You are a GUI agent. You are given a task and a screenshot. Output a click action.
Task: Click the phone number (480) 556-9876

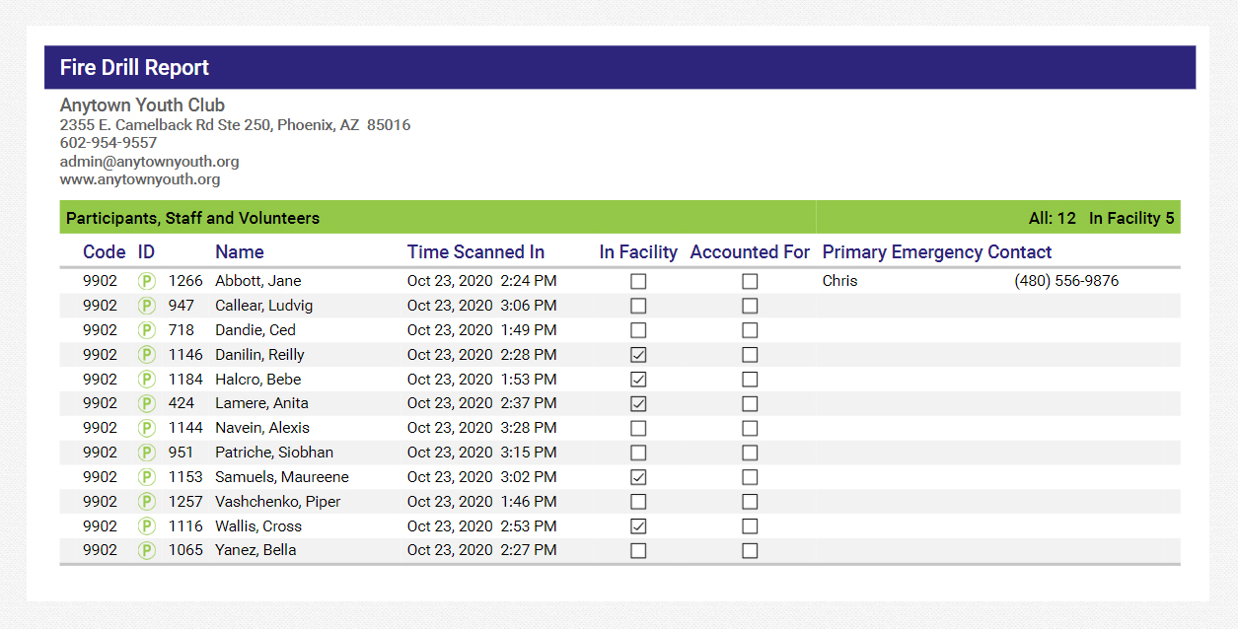1066,281
